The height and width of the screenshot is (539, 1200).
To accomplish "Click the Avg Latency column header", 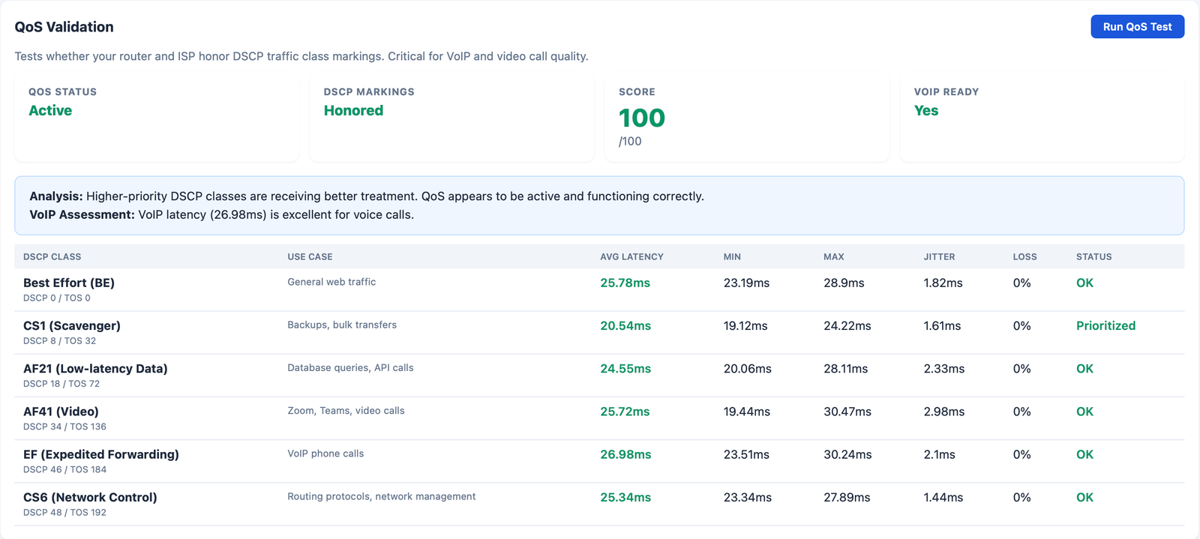I will pyautogui.click(x=631, y=256).
